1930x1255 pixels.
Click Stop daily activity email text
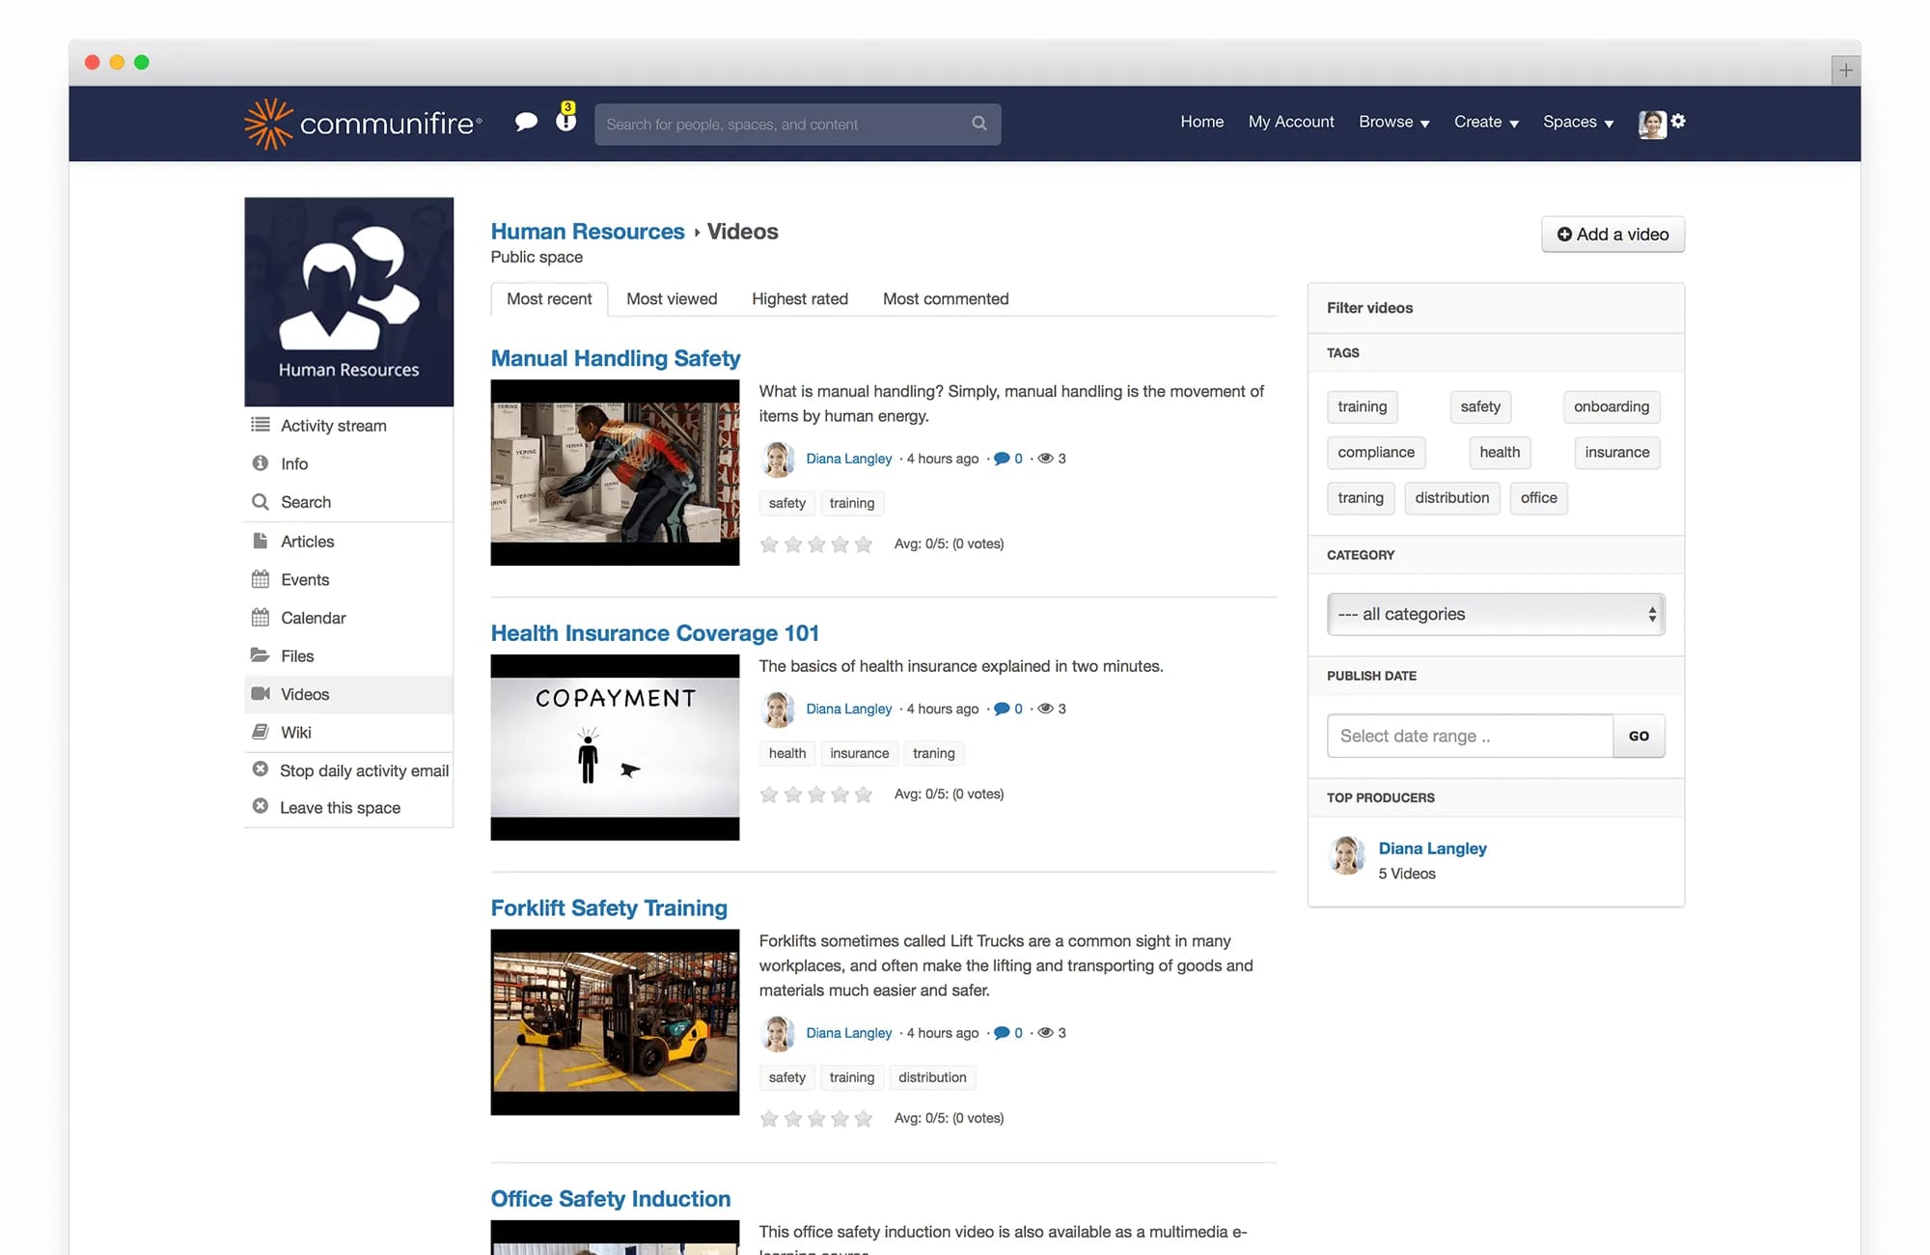click(x=364, y=770)
